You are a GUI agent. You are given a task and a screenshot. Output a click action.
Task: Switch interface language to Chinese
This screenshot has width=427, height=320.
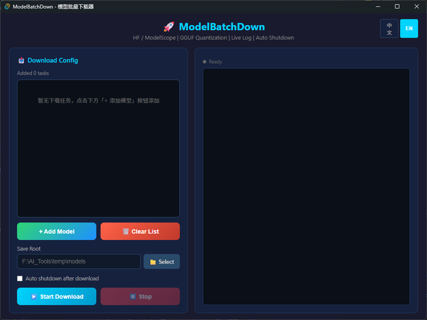pos(389,29)
